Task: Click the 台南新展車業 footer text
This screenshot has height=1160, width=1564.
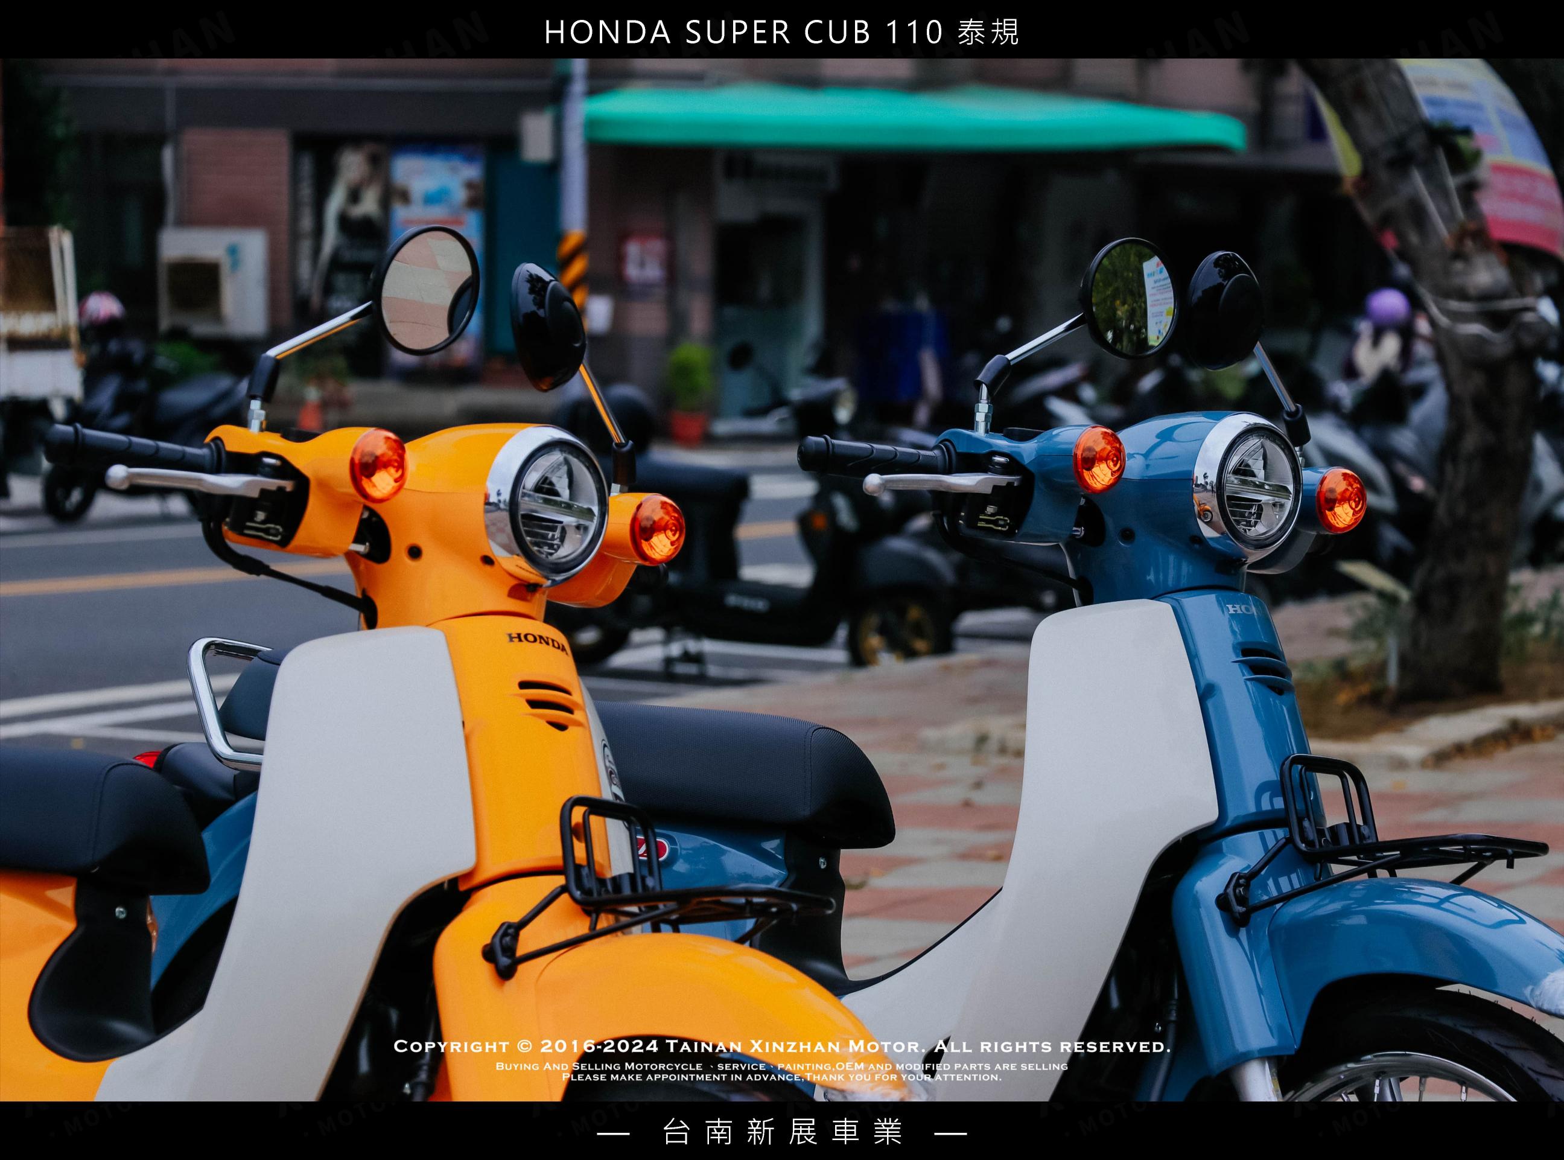Action: pyautogui.click(x=781, y=1133)
